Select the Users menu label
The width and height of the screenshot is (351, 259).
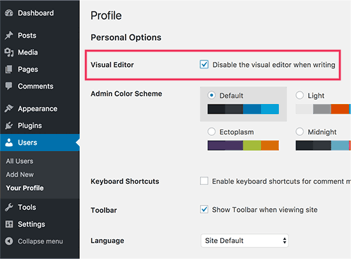pyautogui.click(x=27, y=143)
